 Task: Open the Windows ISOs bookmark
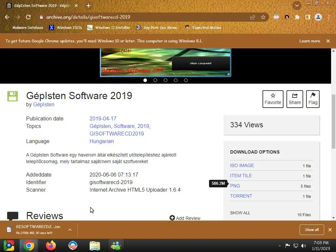pos(65,28)
